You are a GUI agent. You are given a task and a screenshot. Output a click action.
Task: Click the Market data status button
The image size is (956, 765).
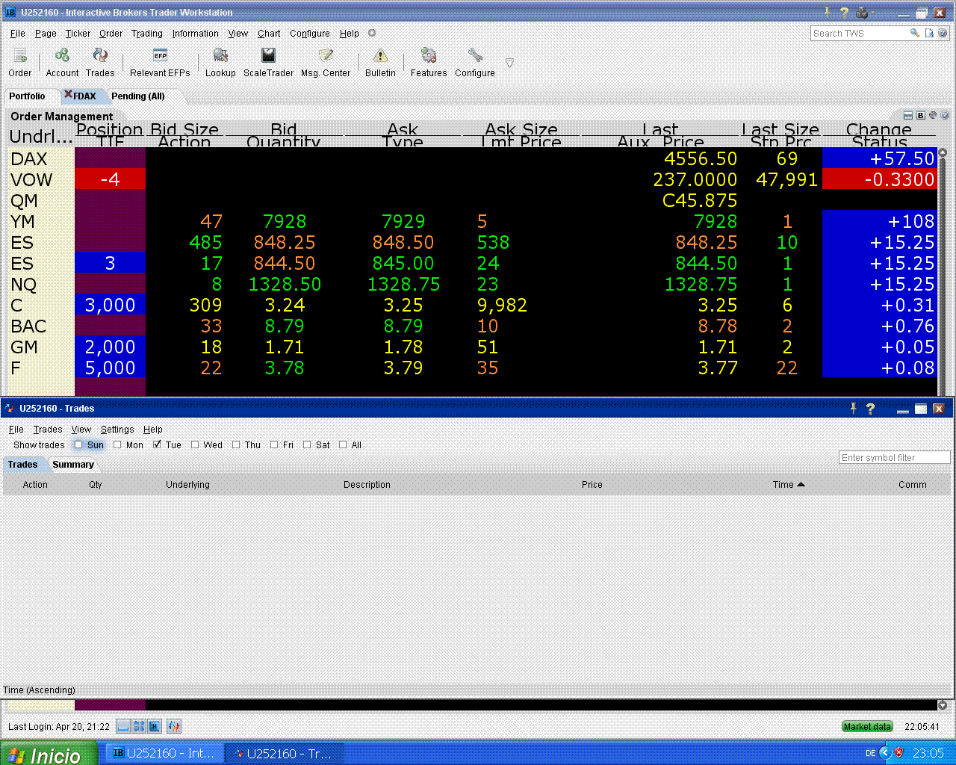tap(867, 726)
